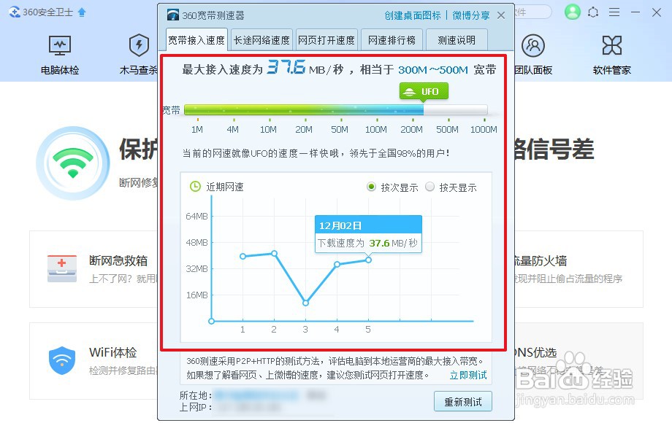Image resolution: width=672 pixels, height=423 pixels.
Task: Open 断网急救箱 first-aid kit icon
Action: 61,268
